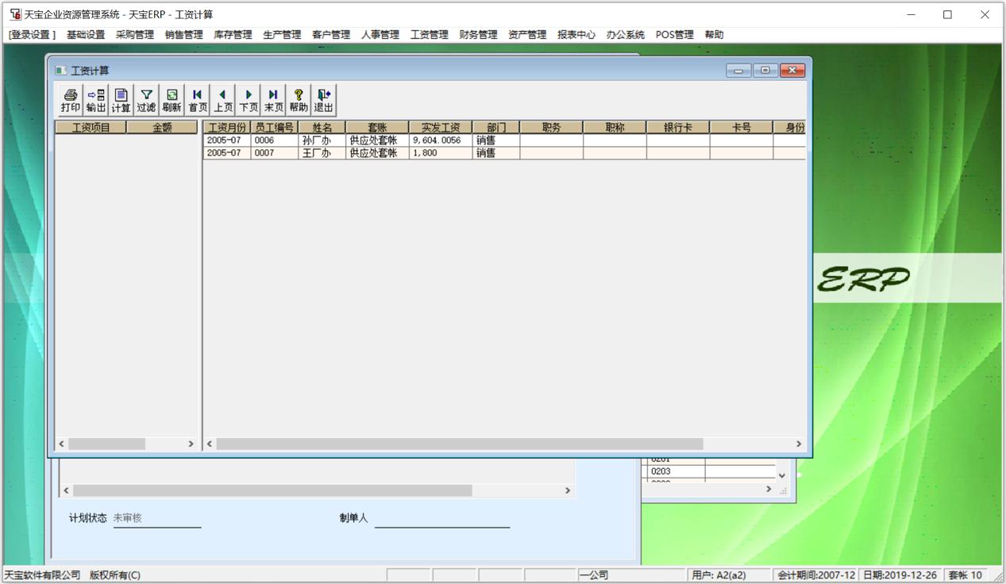The height and width of the screenshot is (584, 1006).
Task: Click the Export (输出) toolbar icon
Action: (x=96, y=100)
